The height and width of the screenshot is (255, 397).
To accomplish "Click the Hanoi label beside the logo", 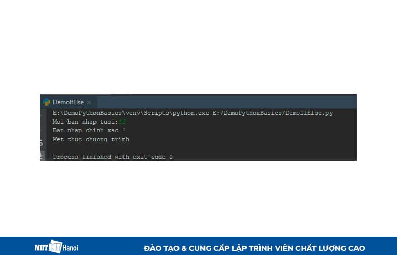I will point(70,248).
